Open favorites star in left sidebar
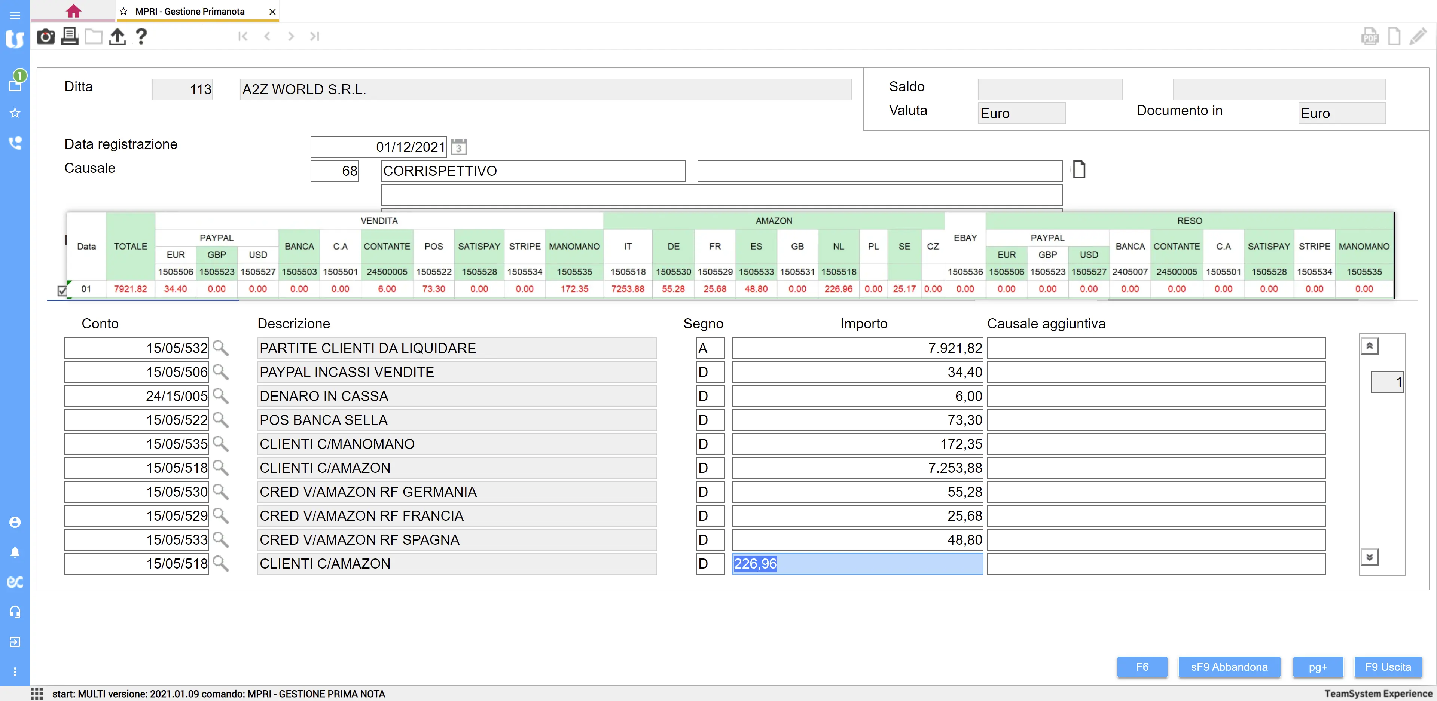 15,113
